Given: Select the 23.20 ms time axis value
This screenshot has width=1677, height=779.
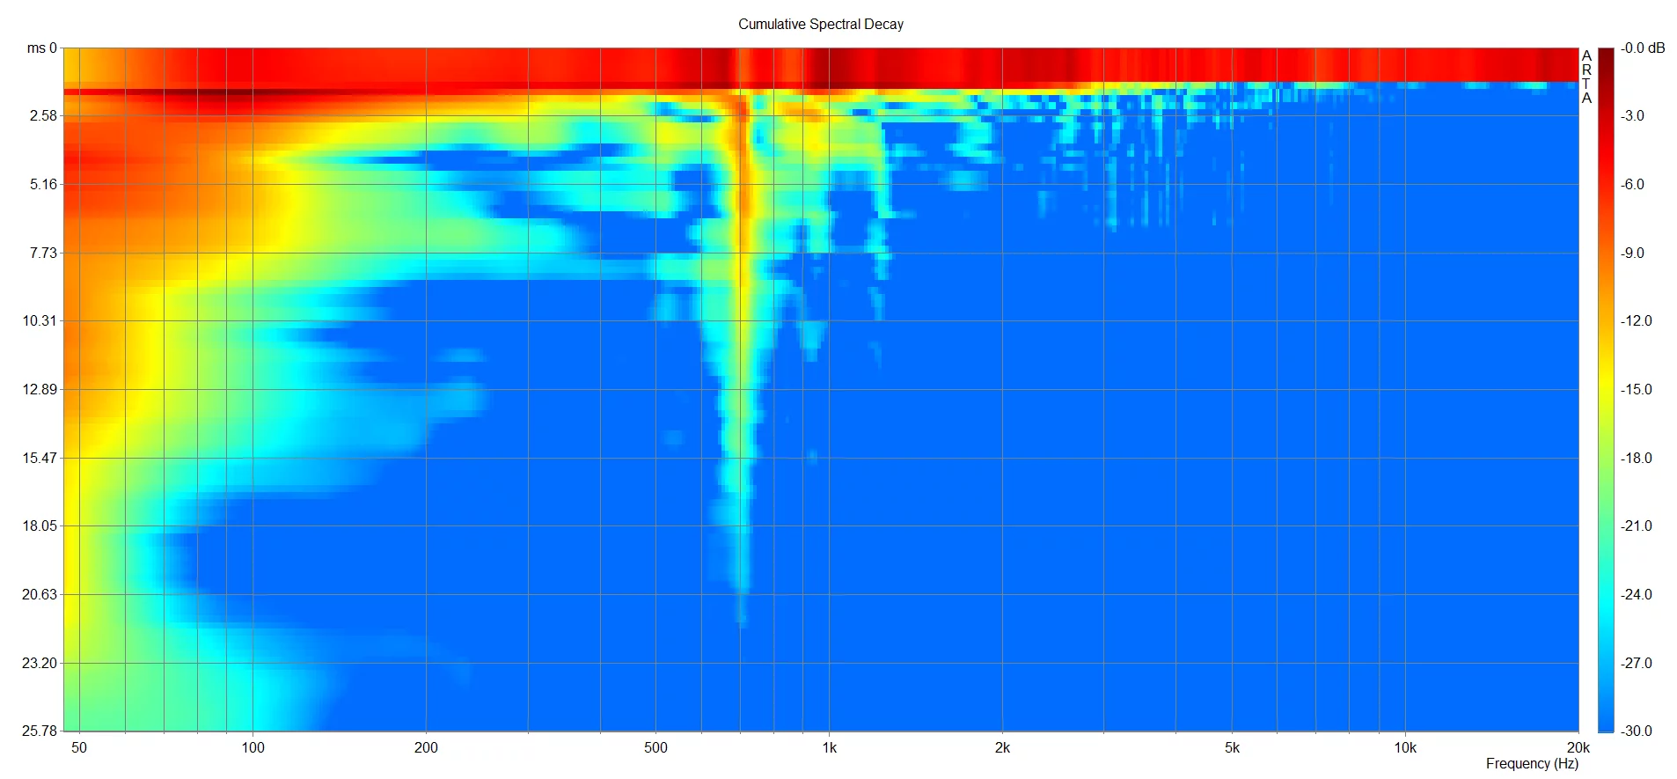Looking at the screenshot, I should tap(40, 663).
